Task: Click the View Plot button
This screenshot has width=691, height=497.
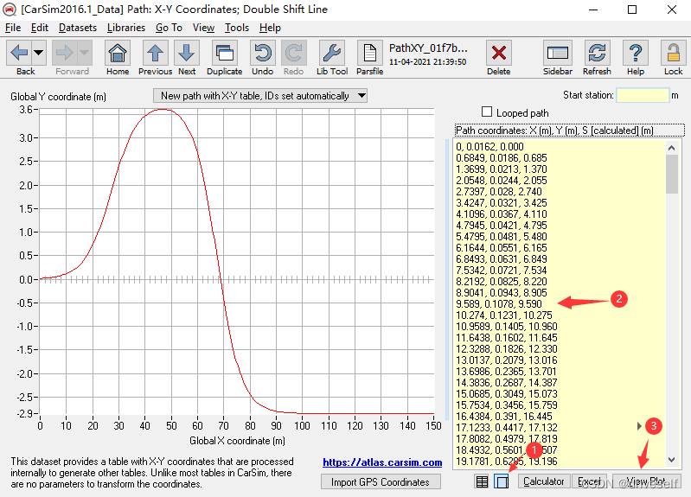Action: 647,481
